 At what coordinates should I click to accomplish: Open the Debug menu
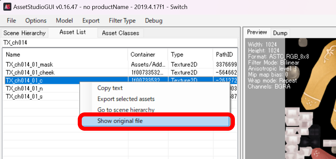point(153,21)
